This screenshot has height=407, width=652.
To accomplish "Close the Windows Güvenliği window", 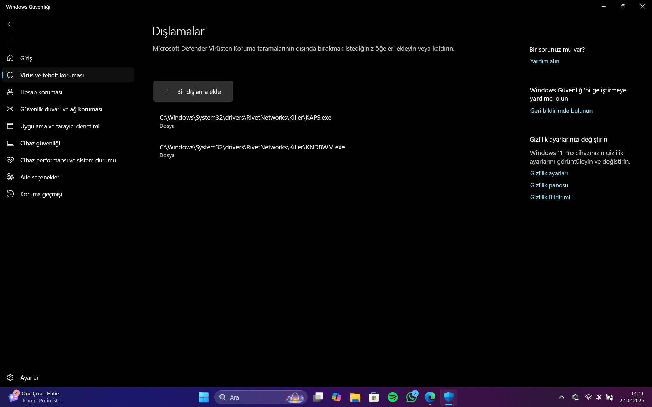I will [x=642, y=7].
